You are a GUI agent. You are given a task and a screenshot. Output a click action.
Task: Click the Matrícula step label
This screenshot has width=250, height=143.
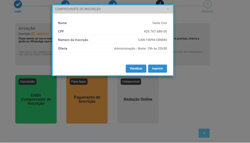point(207,11)
